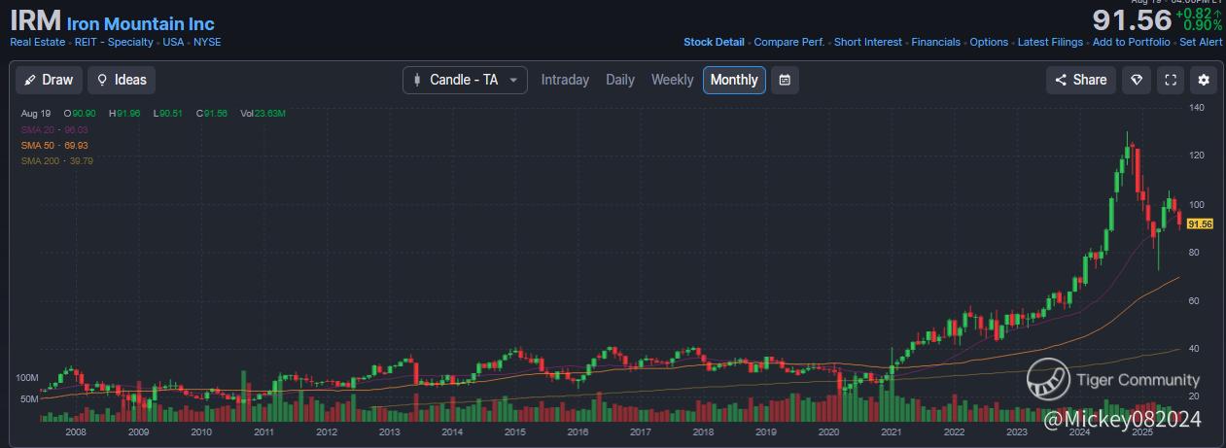
Task: Click the SMA 200 indicator label
Action: (56, 160)
